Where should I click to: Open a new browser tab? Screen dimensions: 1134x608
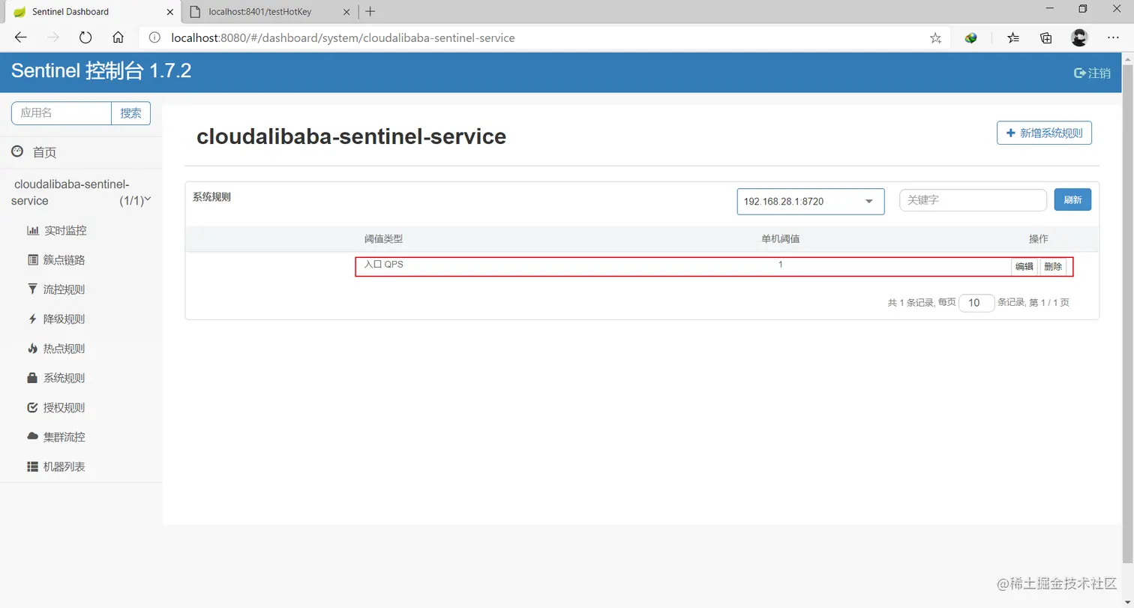click(x=370, y=11)
